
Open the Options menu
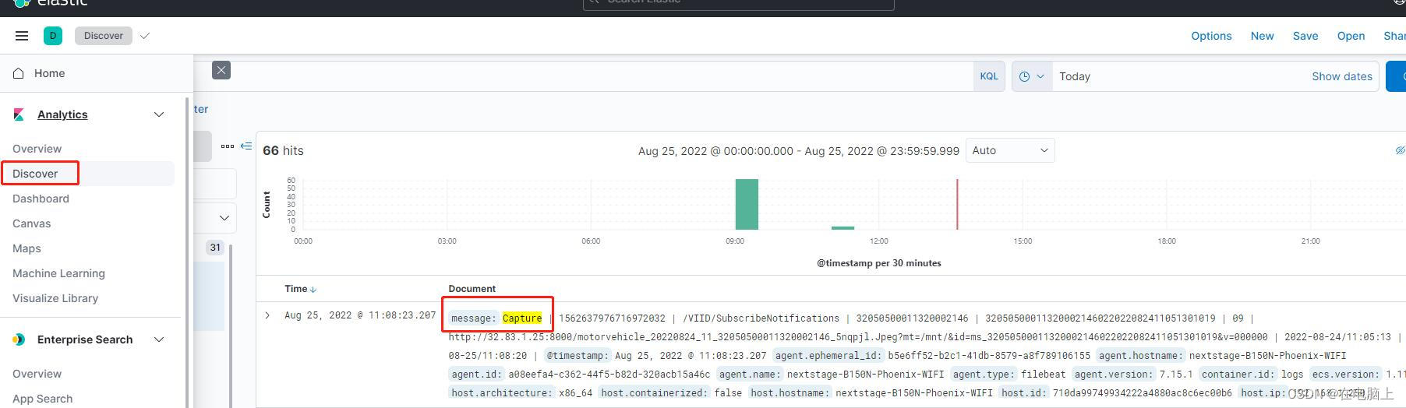point(1211,36)
